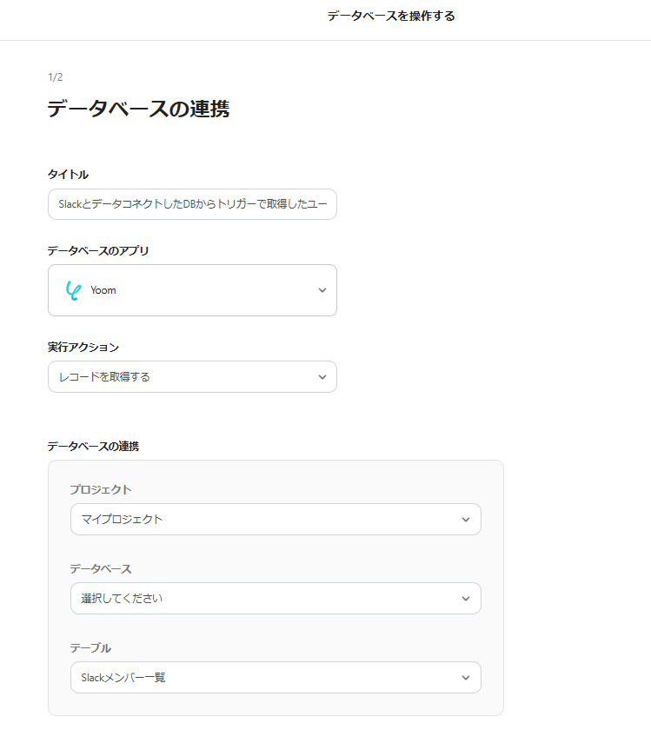Click the chevron beside レコードを取得する
Image resolution: width=651 pixels, height=743 pixels.
pyautogui.click(x=322, y=377)
